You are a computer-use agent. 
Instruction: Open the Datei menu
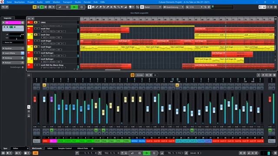[9, 2]
